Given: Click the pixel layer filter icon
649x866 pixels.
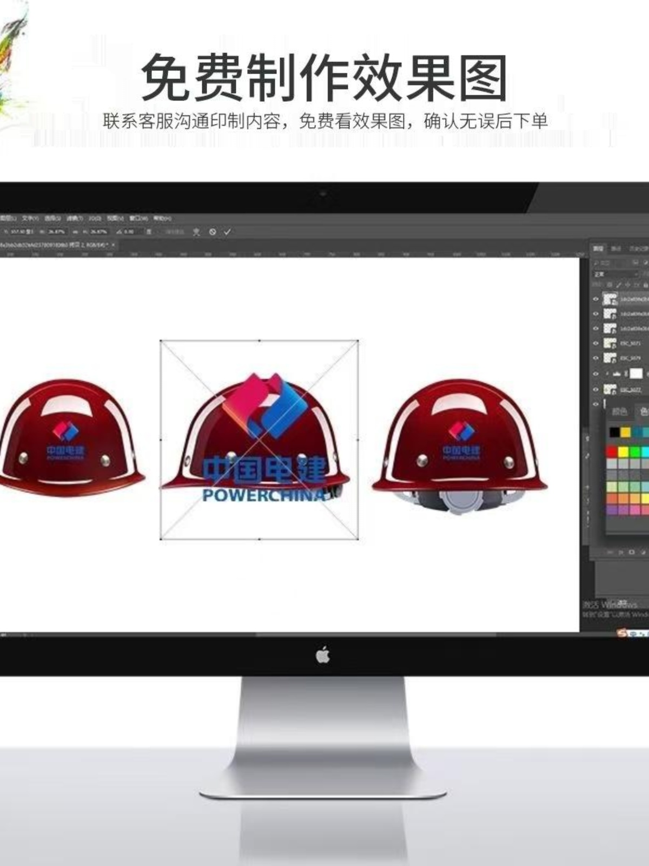Looking at the screenshot, I should pyautogui.click(x=635, y=263).
